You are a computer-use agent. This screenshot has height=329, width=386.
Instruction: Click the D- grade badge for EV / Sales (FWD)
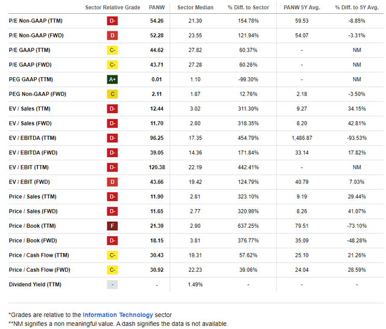point(112,124)
